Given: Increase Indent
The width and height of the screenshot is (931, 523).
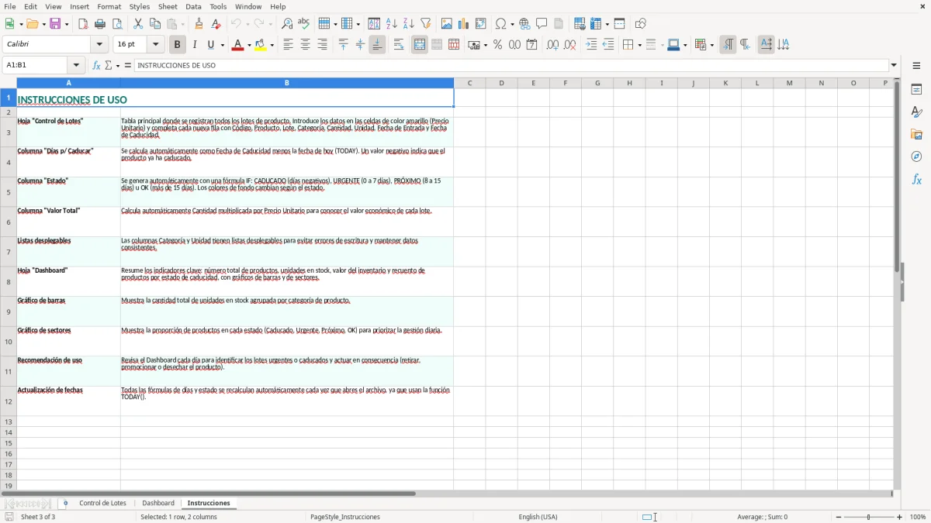Looking at the screenshot, I should [x=591, y=45].
